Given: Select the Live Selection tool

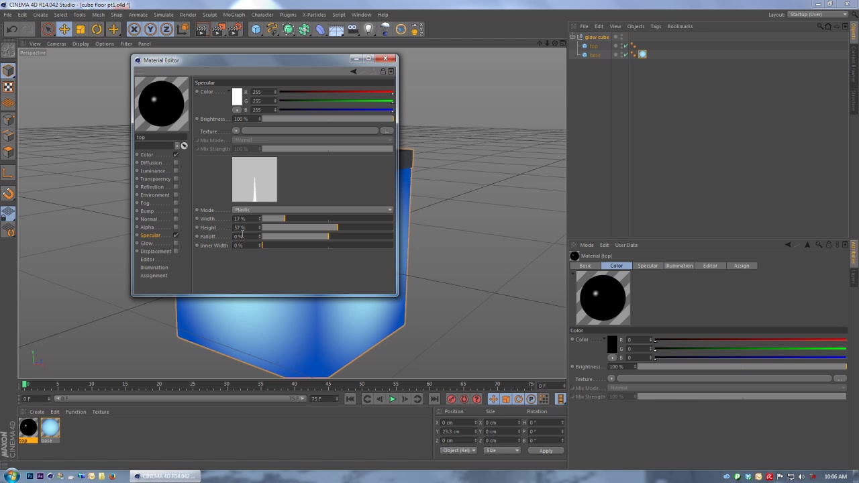Looking at the screenshot, I should point(48,29).
